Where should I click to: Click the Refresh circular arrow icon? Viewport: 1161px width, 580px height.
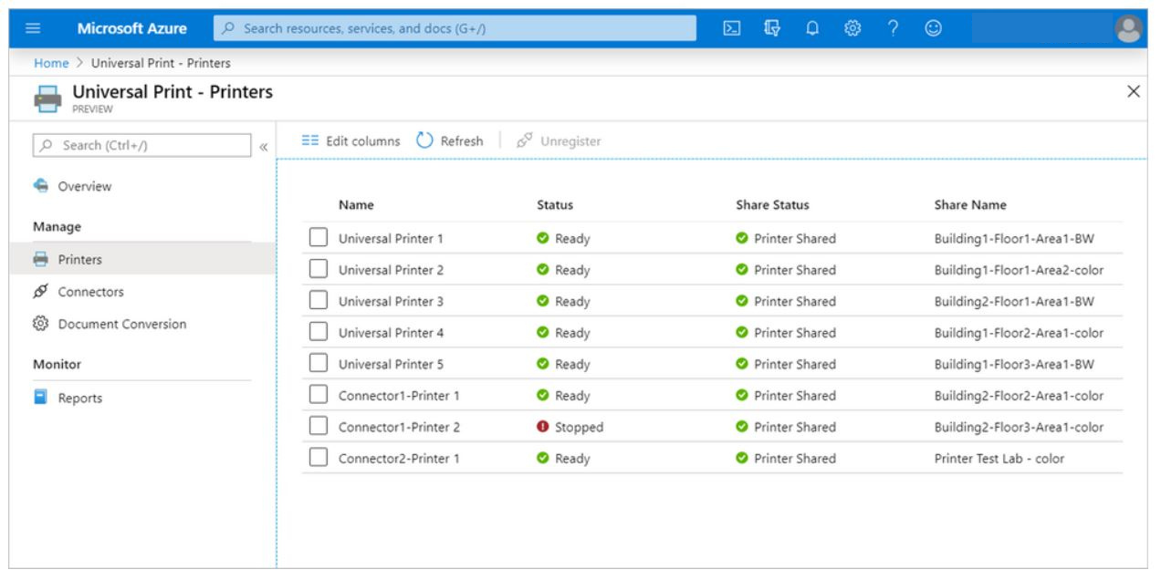[x=424, y=141]
